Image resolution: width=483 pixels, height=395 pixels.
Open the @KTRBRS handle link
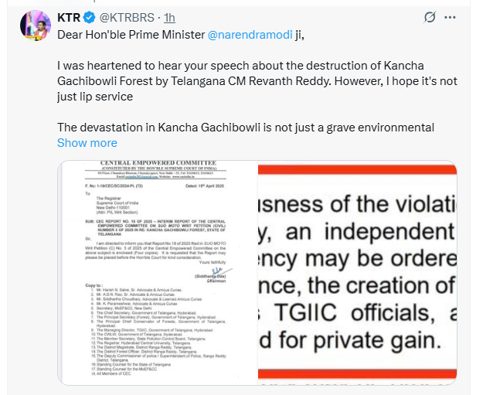pos(127,18)
